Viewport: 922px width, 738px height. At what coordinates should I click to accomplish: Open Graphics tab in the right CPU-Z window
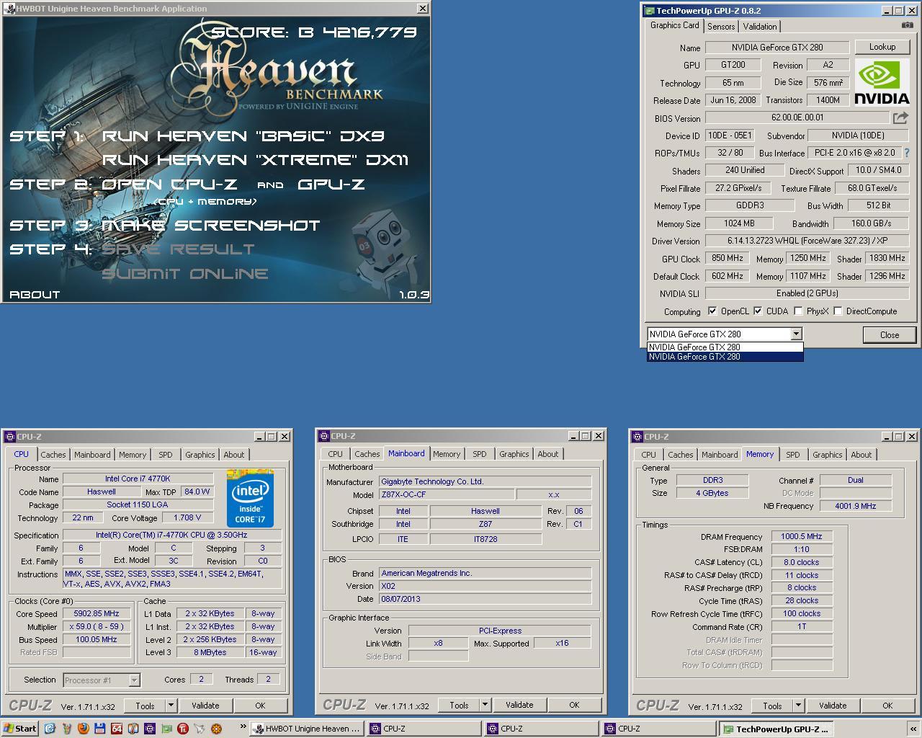pos(827,455)
